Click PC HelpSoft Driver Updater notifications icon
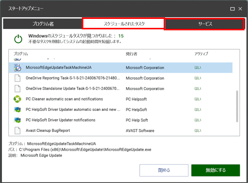The image size is (248, 183). click(17, 120)
